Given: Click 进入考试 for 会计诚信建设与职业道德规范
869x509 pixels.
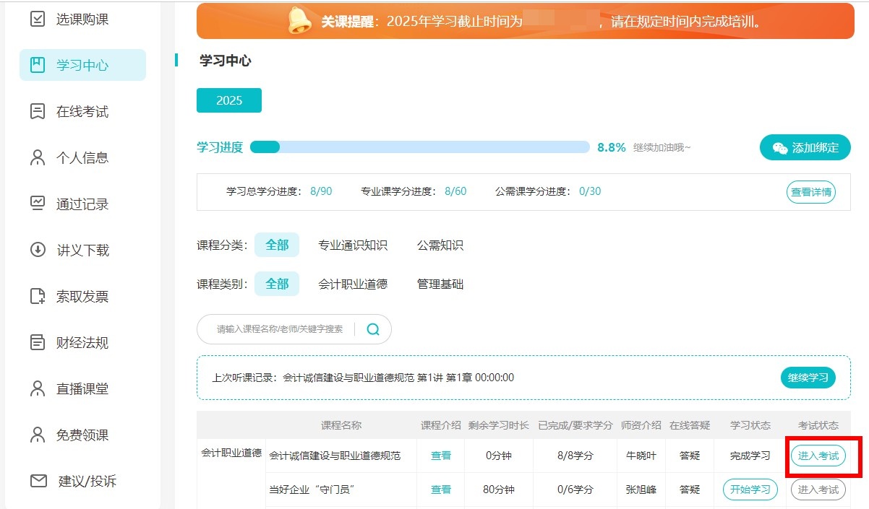Looking at the screenshot, I should point(818,456).
